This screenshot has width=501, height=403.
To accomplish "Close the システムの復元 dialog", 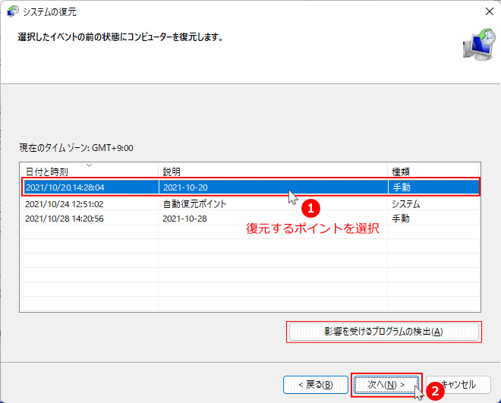I will point(489,11).
